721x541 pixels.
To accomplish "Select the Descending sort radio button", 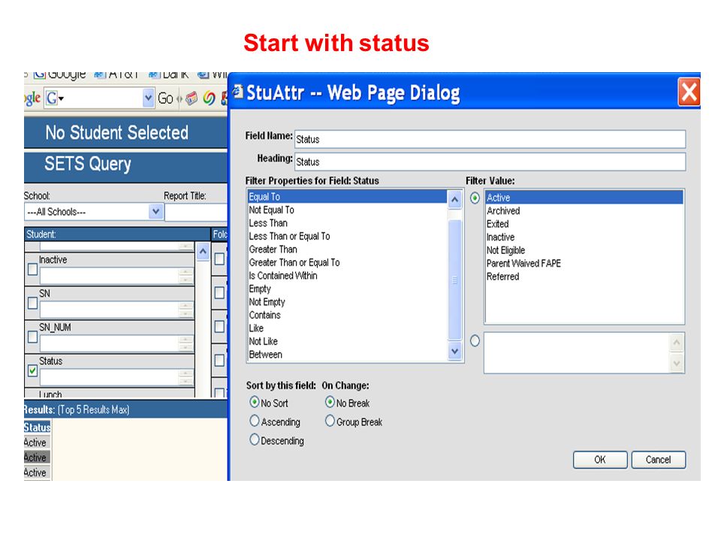I will pos(255,440).
